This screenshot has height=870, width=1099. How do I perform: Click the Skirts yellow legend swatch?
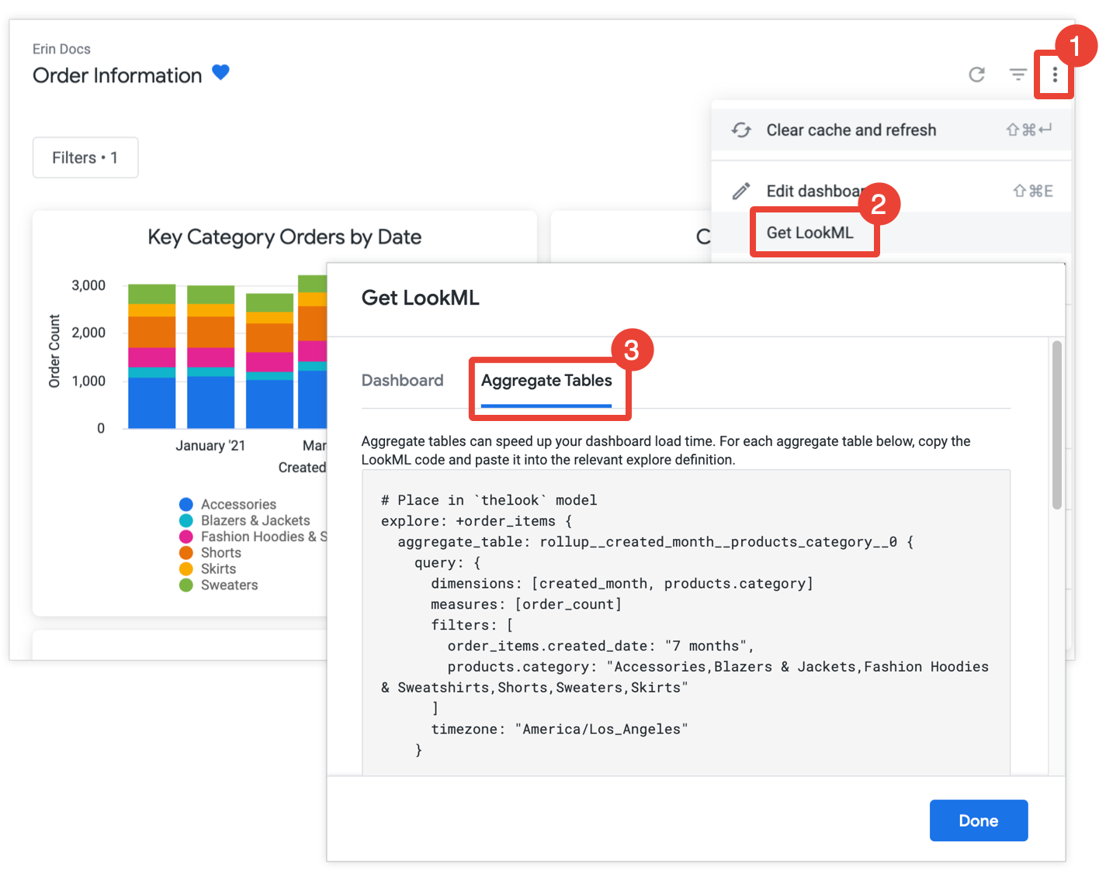(186, 569)
